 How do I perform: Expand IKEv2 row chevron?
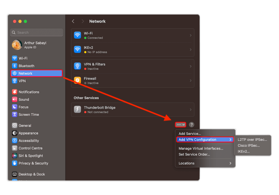pos(191,49)
